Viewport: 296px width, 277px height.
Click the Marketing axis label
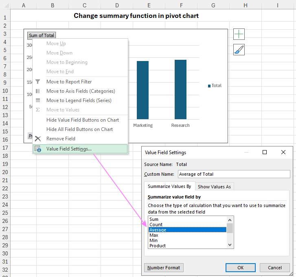click(143, 125)
